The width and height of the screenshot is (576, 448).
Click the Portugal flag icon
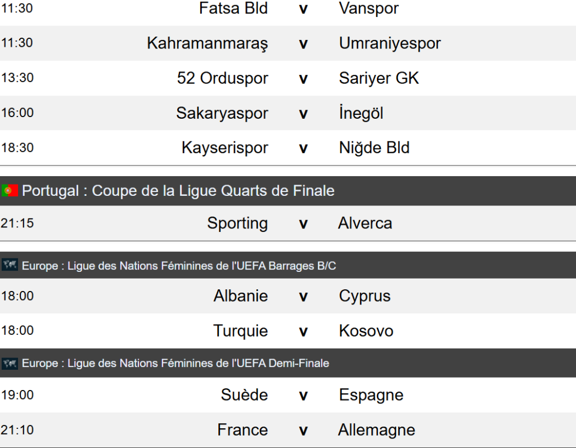click(10, 191)
